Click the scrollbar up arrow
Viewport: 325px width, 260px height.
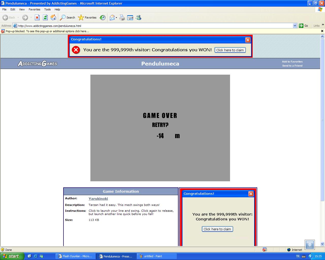(x=322, y=37)
